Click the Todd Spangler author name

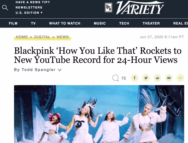[38, 70]
